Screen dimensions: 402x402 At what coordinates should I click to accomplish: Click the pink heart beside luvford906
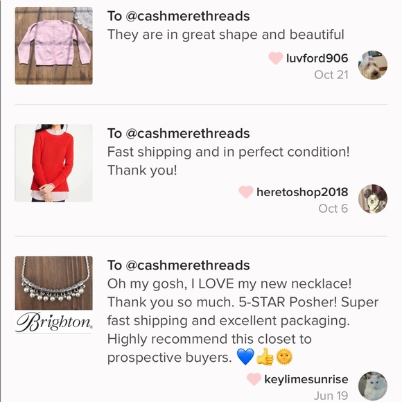276,58
